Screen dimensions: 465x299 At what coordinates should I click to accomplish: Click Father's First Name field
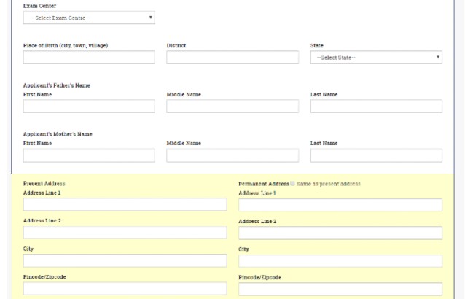pos(89,106)
